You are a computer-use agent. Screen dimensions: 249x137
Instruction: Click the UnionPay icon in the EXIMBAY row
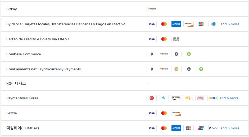click(201, 128)
